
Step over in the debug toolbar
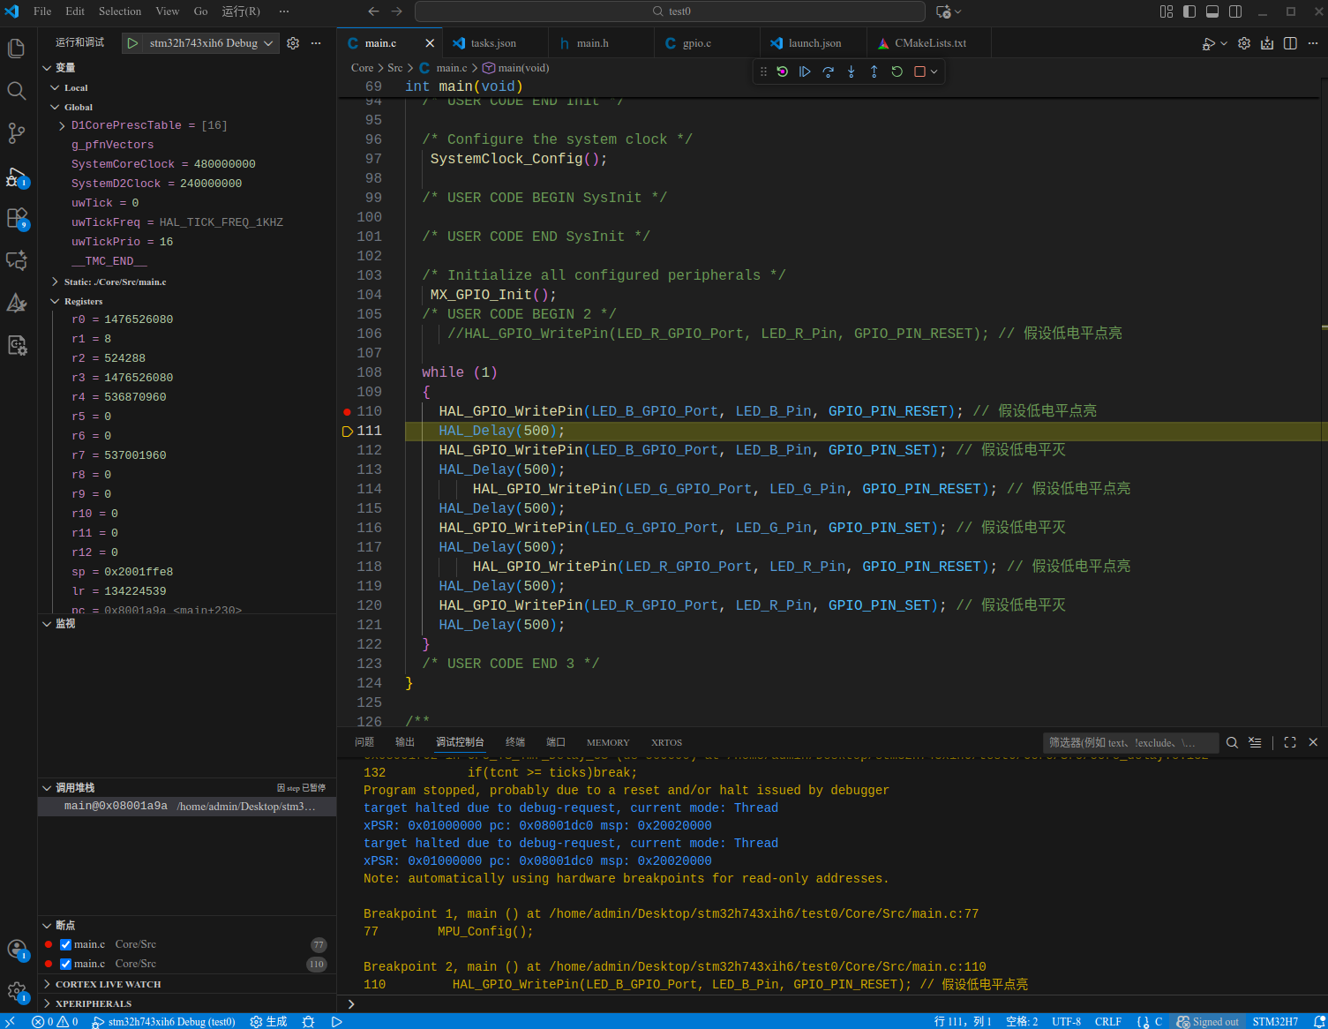[x=828, y=71]
